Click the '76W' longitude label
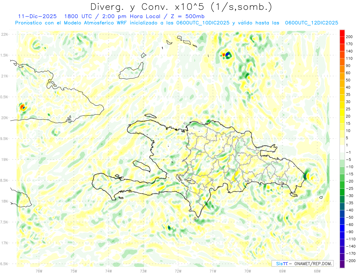This screenshot has width=356, height=275. tap(39, 271)
